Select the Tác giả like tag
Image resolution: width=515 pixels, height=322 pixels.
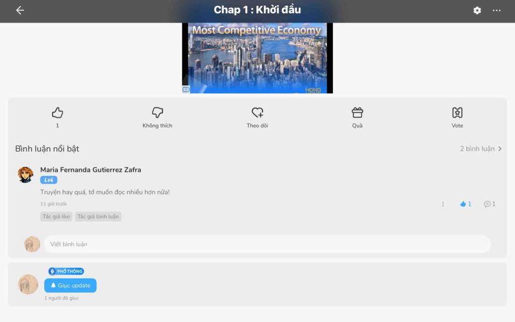pyautogui.click(x=56, y=216)
